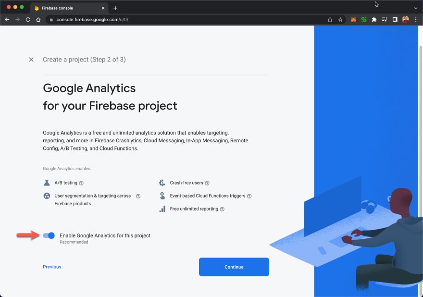Click the Recommended label under the toggle
Image resolution: width=423 pixels, height=297 pixels.
coord(74,242)
